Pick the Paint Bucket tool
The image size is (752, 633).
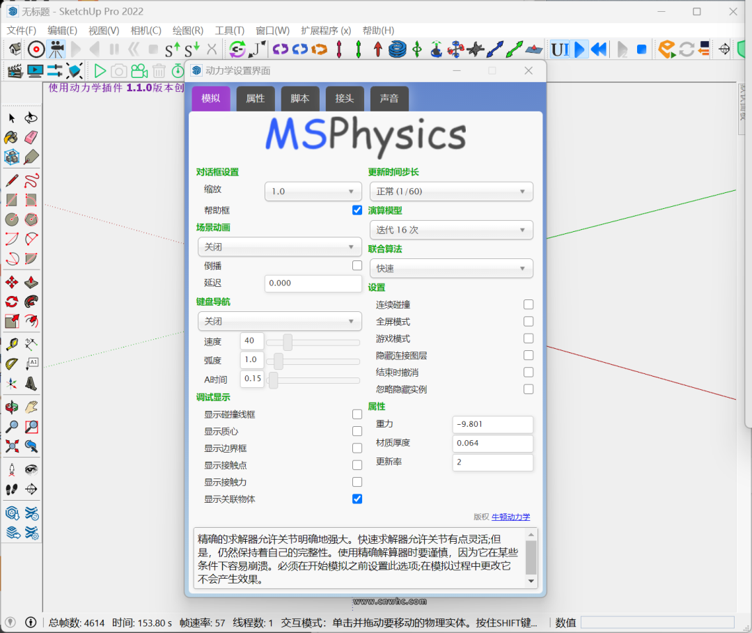point(12,138)
